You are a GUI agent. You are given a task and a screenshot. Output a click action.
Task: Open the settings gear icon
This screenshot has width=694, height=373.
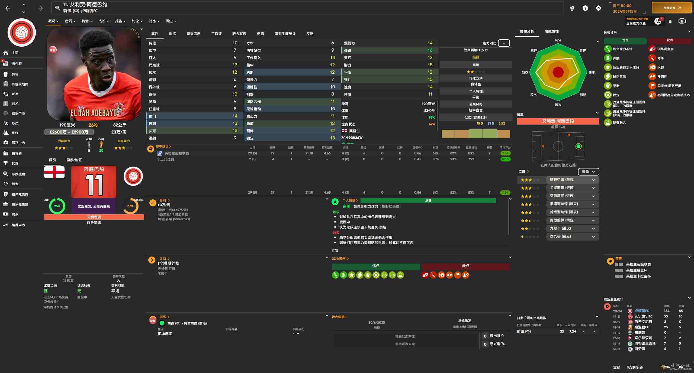(599, 8)
